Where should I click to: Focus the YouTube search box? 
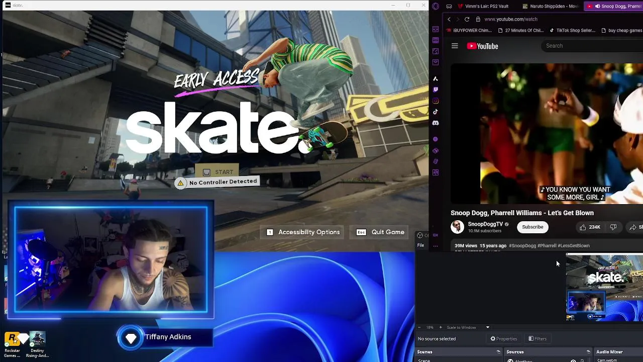click(593, 46)
